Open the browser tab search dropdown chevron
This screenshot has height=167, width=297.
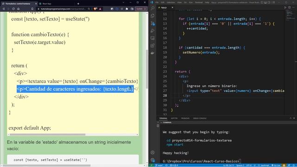(123, 2)
